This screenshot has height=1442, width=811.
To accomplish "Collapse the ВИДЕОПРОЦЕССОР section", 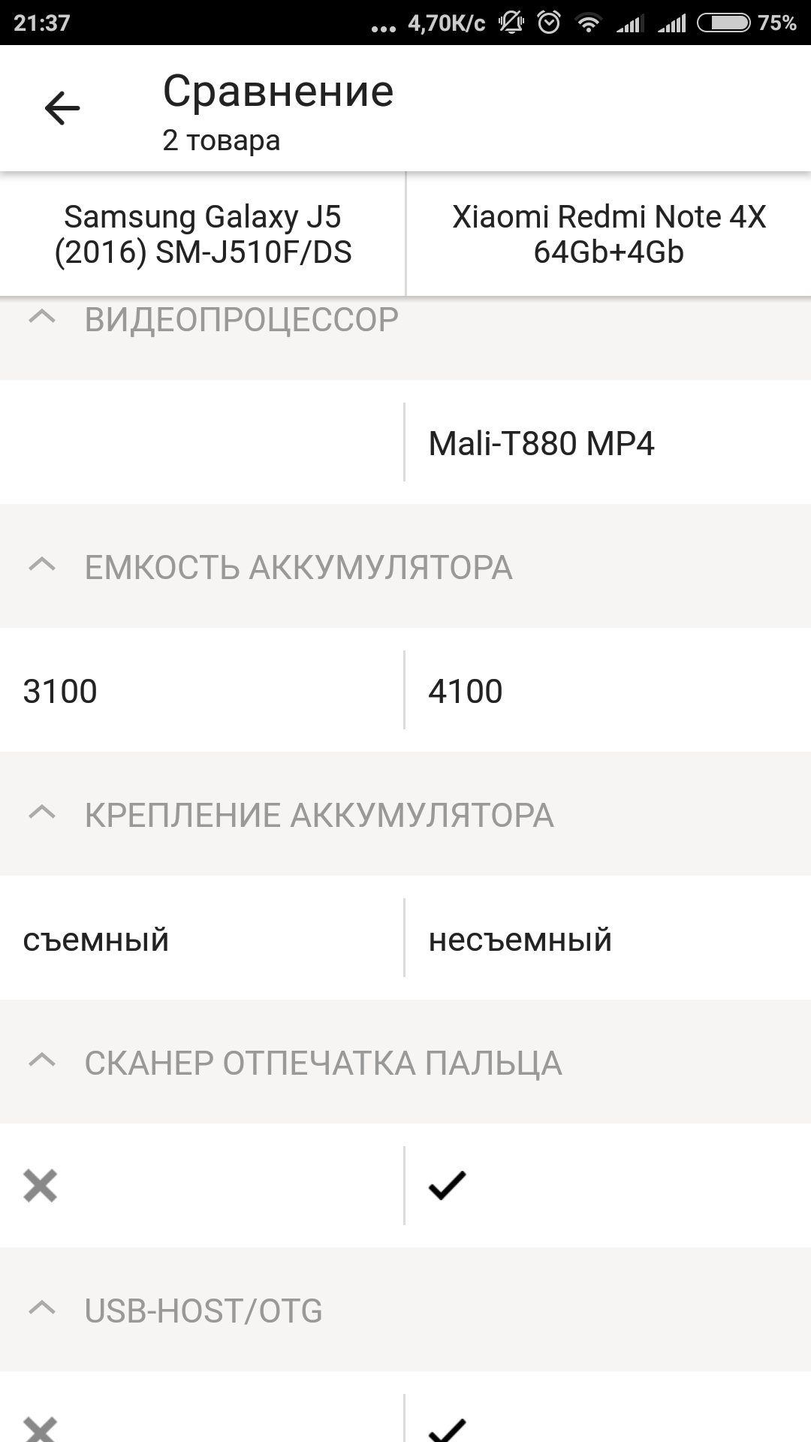I will tap(42, 318).
